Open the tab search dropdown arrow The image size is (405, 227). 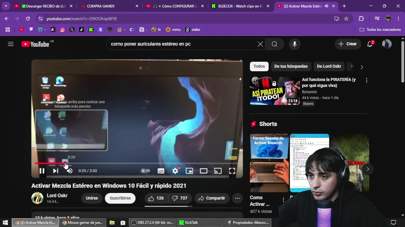6,6
